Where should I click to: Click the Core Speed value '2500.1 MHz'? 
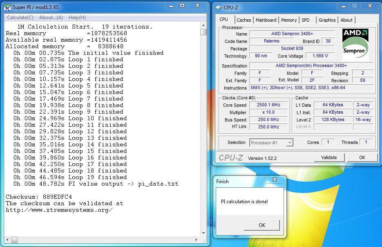point(268,105)
